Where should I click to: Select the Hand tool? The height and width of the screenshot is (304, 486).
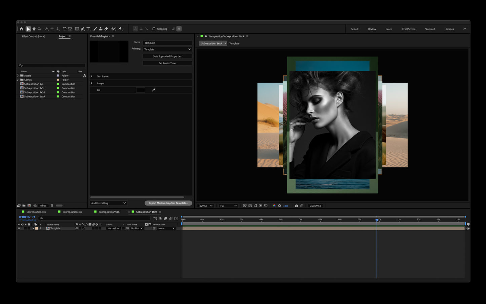coord(34,29)
